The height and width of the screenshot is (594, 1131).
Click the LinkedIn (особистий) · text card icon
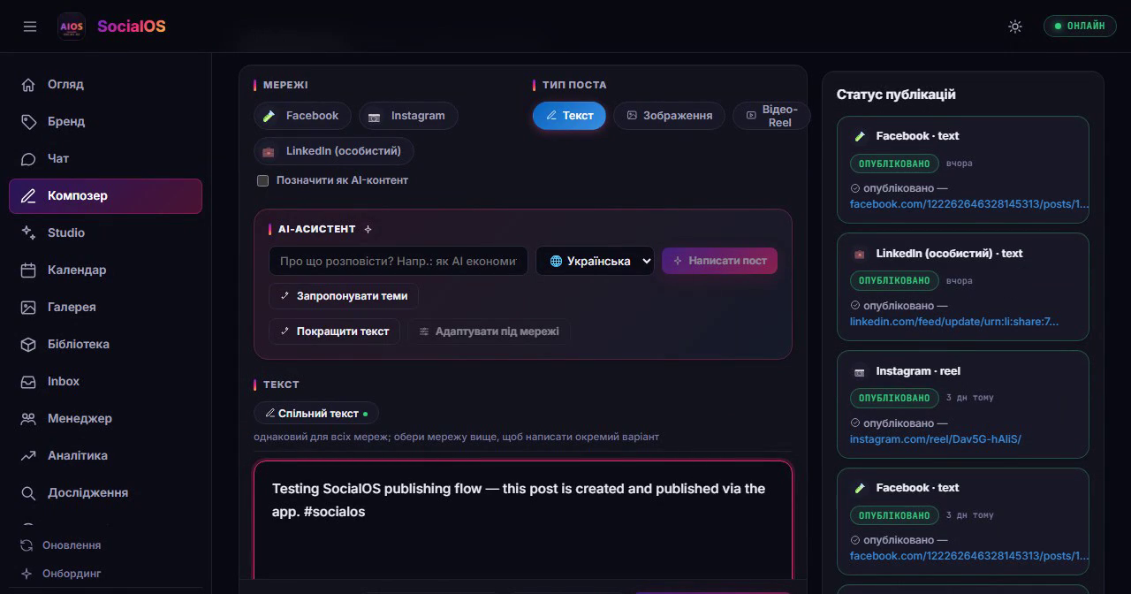(859, 254)
